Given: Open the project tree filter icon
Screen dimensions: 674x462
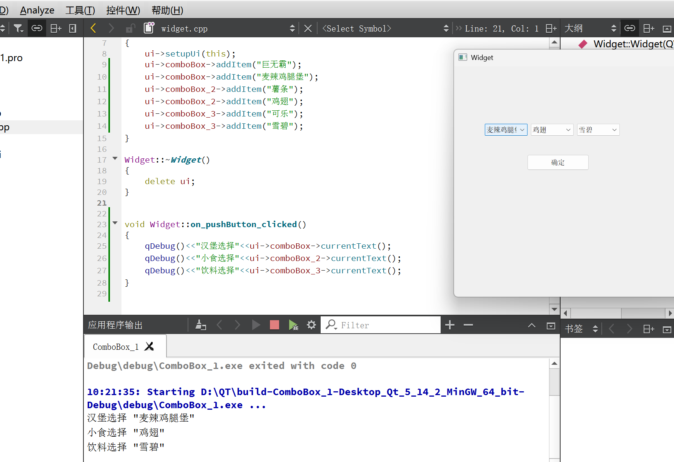Looking at the screenshot, I should [18, 28].
